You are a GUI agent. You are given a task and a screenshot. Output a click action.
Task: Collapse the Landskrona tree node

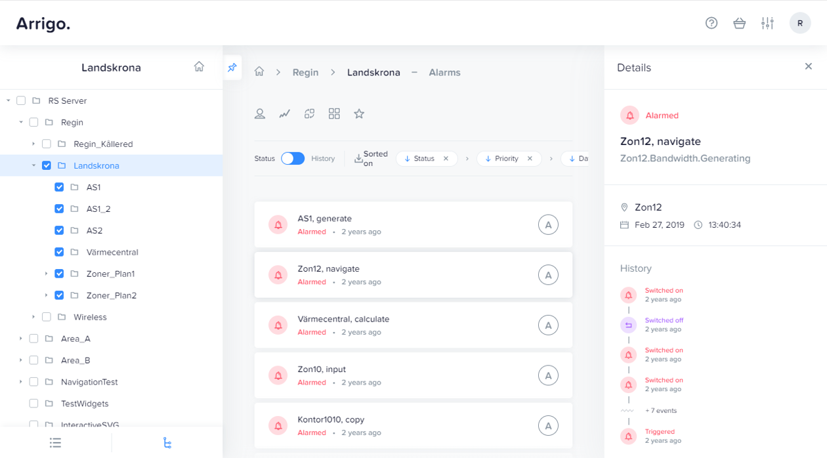[x=33, y=165]
